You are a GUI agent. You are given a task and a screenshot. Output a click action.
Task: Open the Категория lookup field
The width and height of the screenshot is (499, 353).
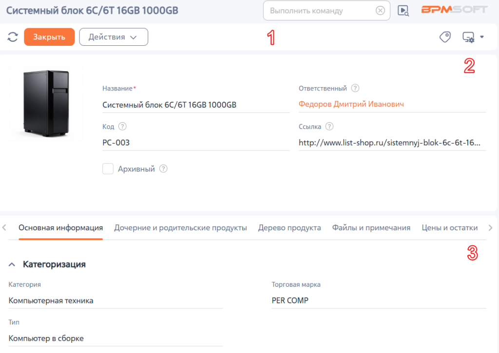(115, 300)
